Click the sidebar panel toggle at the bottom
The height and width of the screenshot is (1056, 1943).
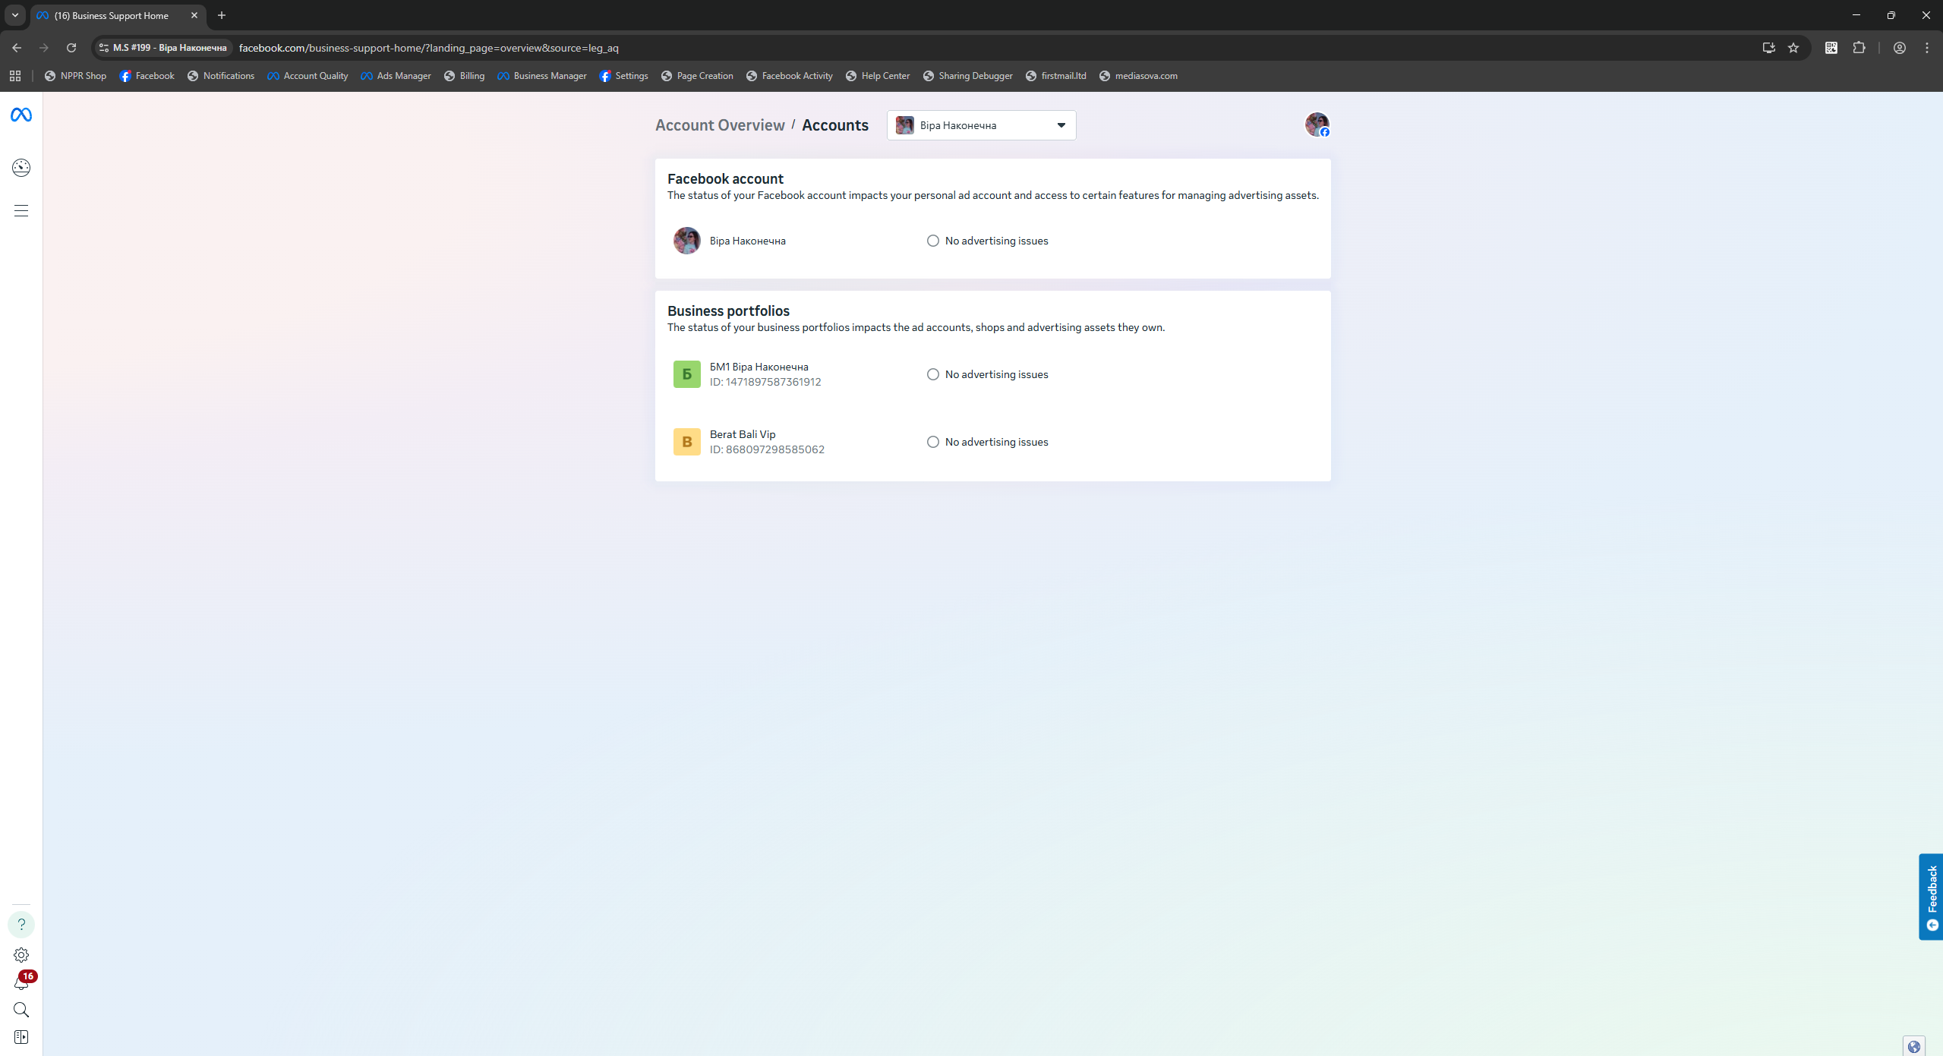[x=21, y=1037]
